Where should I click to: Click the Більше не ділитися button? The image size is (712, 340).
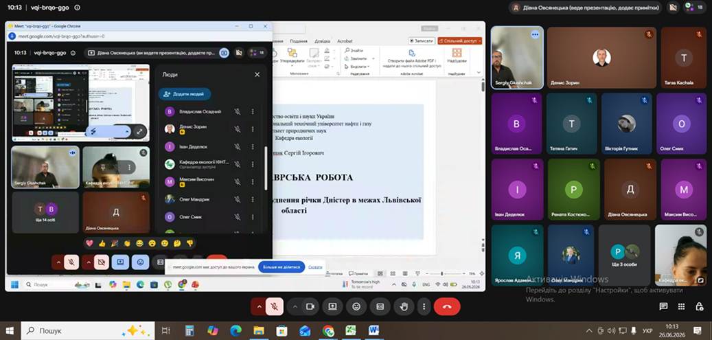(282, 267)
